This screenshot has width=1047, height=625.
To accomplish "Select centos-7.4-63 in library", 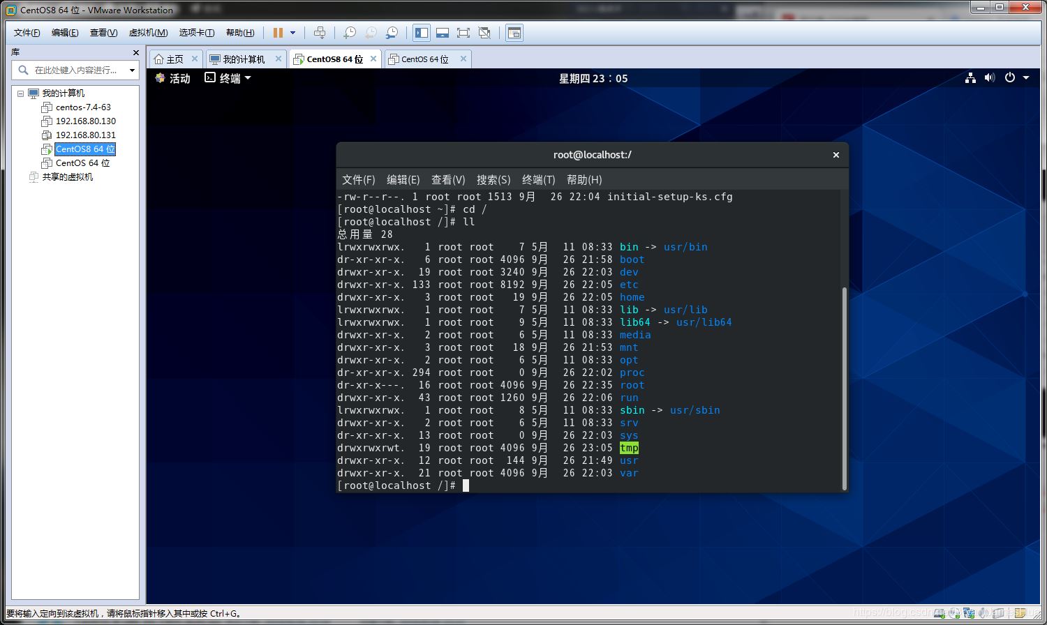I will [x=83, y=107].
